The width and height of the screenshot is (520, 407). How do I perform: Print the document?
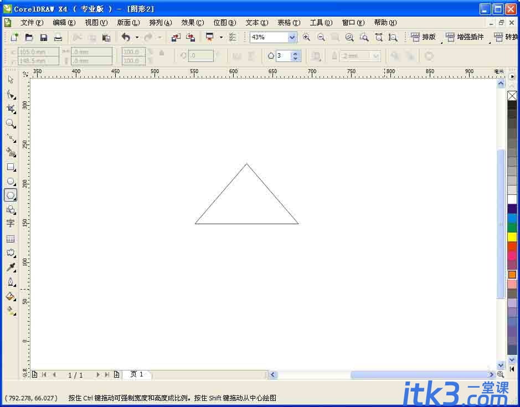58,37
